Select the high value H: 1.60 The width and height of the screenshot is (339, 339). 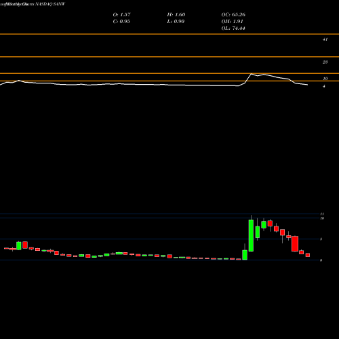[x=176, y=14]
